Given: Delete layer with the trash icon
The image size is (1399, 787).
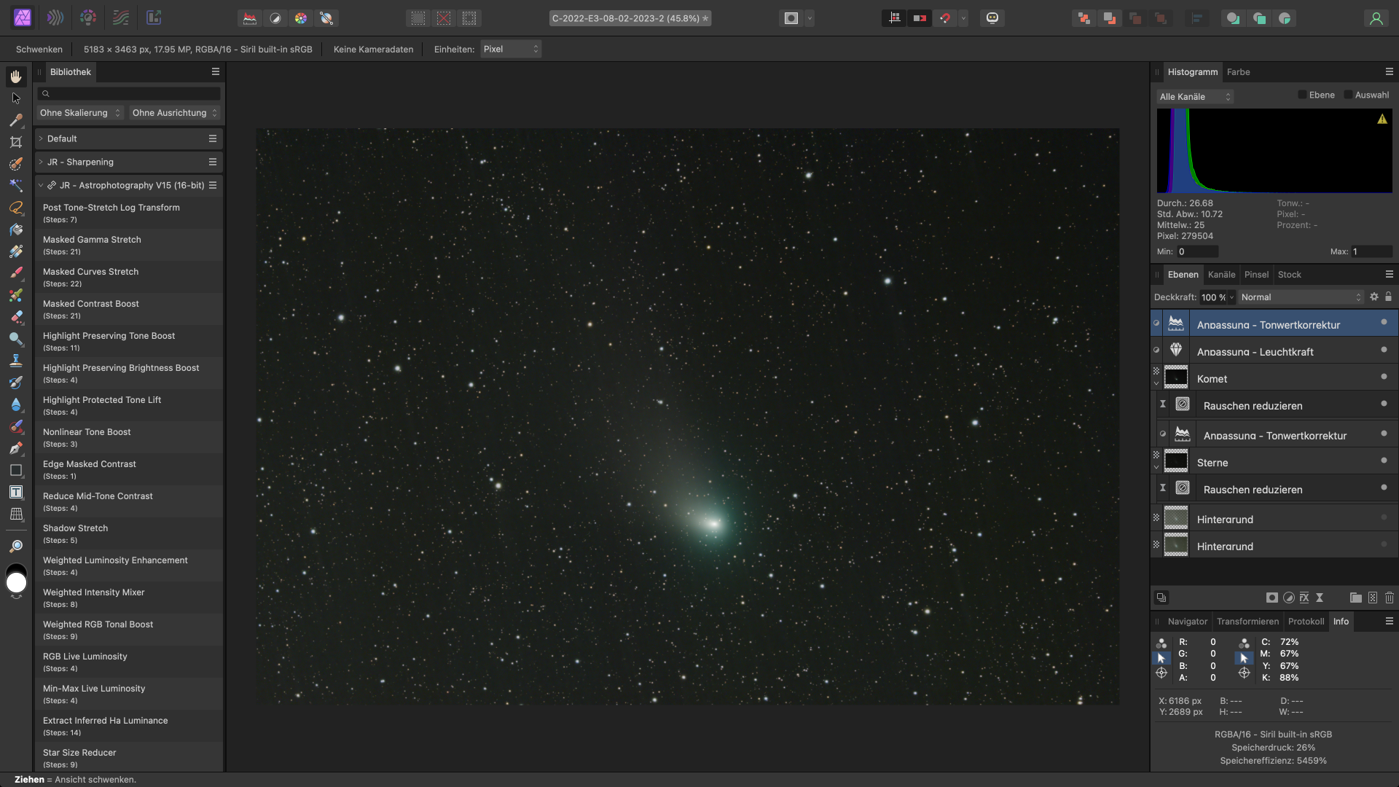Looking at the screenshot, I should pos(1390,598).
